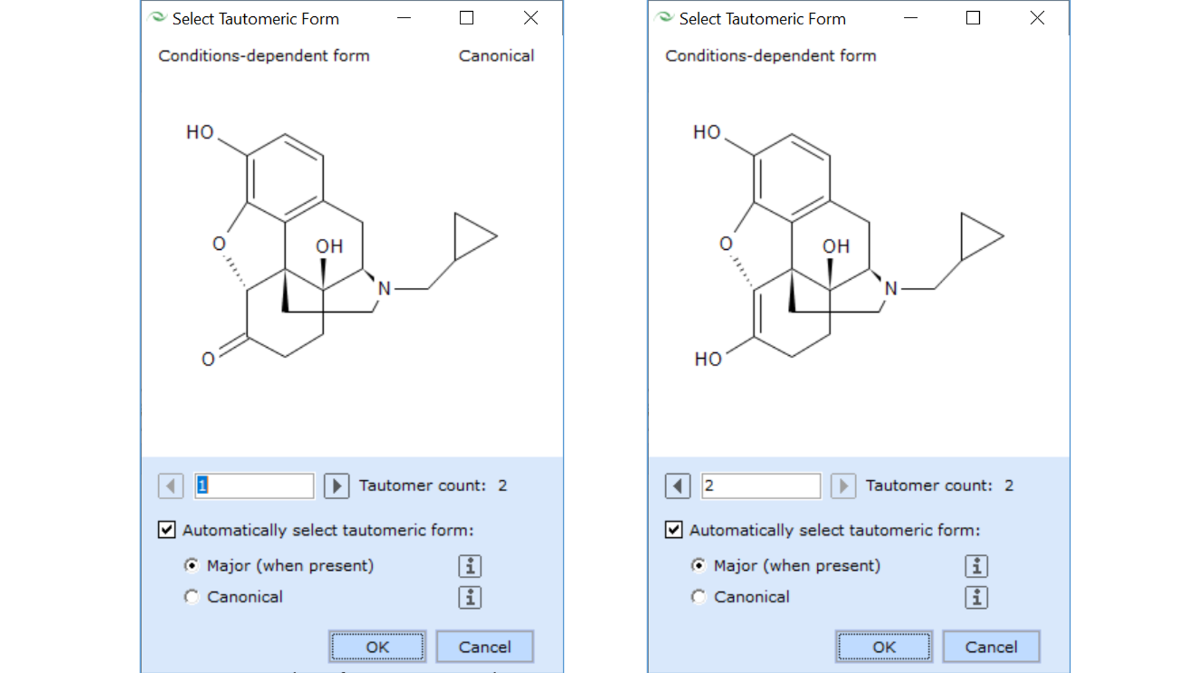Select Major (when present) in right dialog

(x=698, y=565)
